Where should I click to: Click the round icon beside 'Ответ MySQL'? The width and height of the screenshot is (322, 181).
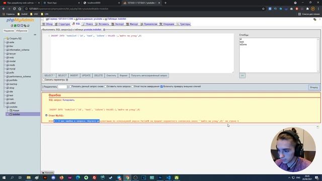pos(46,115)
